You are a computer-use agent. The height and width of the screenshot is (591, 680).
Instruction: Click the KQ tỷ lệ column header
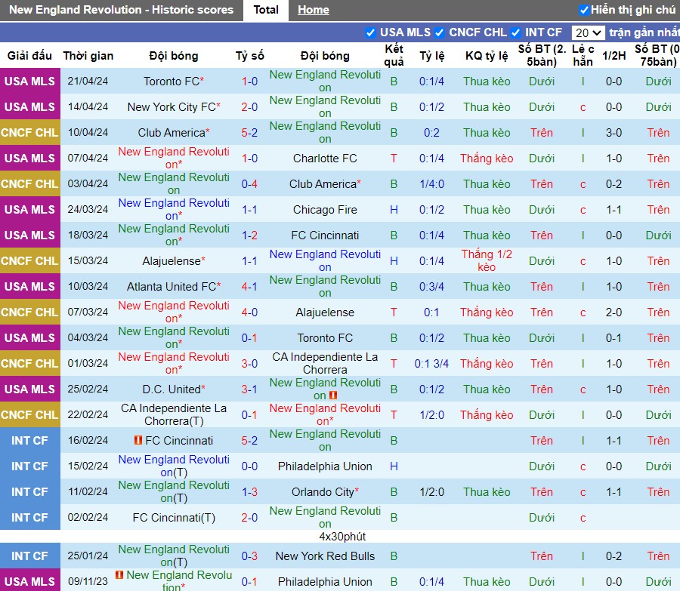coord(487,55)
